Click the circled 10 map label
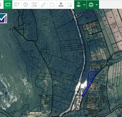 114,25
